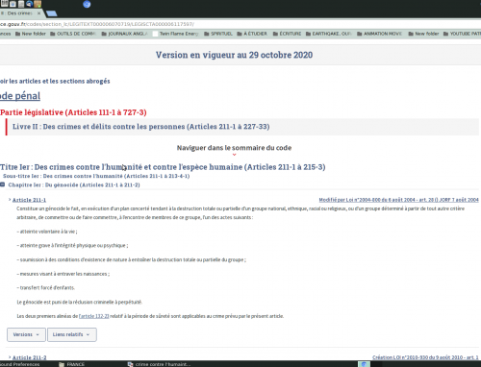This screenshot has height=367, width=481.
Task: Click '- atteinte volontaire à la vie ;' text
Action: (47, 232)
